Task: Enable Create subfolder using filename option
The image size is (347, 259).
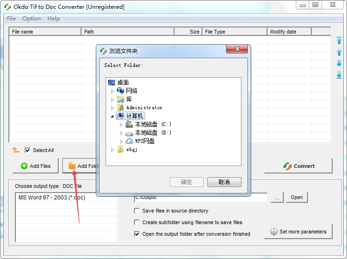Action: 137,222
